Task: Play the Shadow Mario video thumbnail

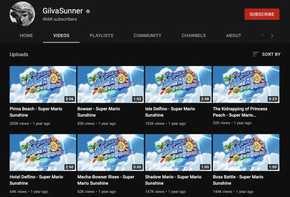Action: [x=178, y=152]
